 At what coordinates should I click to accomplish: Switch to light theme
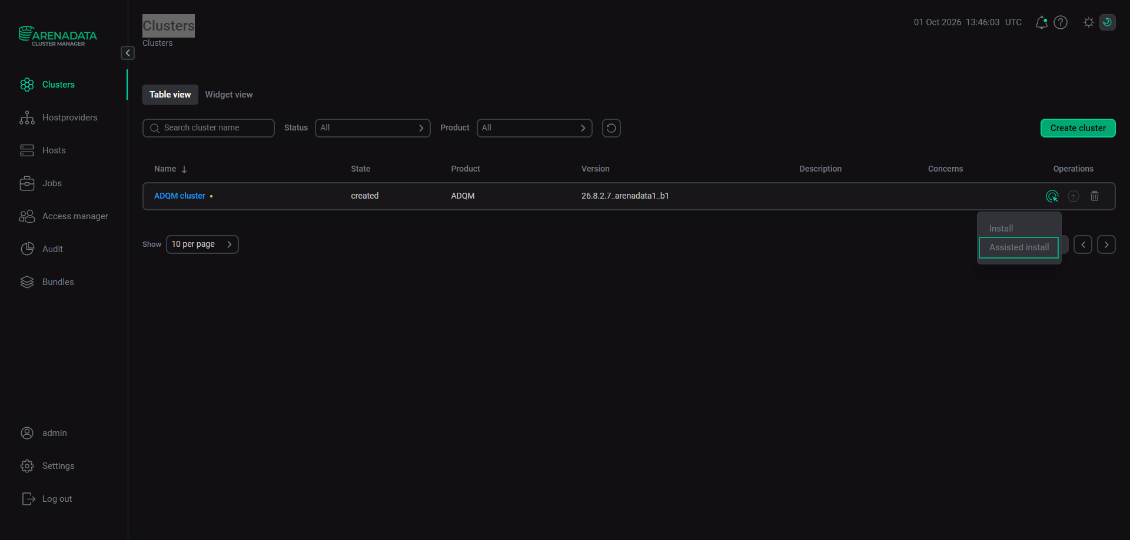pos(1089,22)
